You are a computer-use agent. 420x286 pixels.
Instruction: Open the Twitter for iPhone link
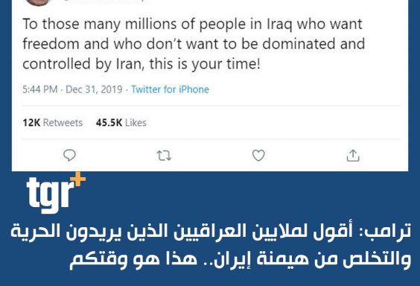(x=170, y=89)
